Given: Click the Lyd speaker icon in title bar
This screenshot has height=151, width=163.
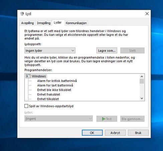Looking at the screenshot, I should tap(22, 14).
